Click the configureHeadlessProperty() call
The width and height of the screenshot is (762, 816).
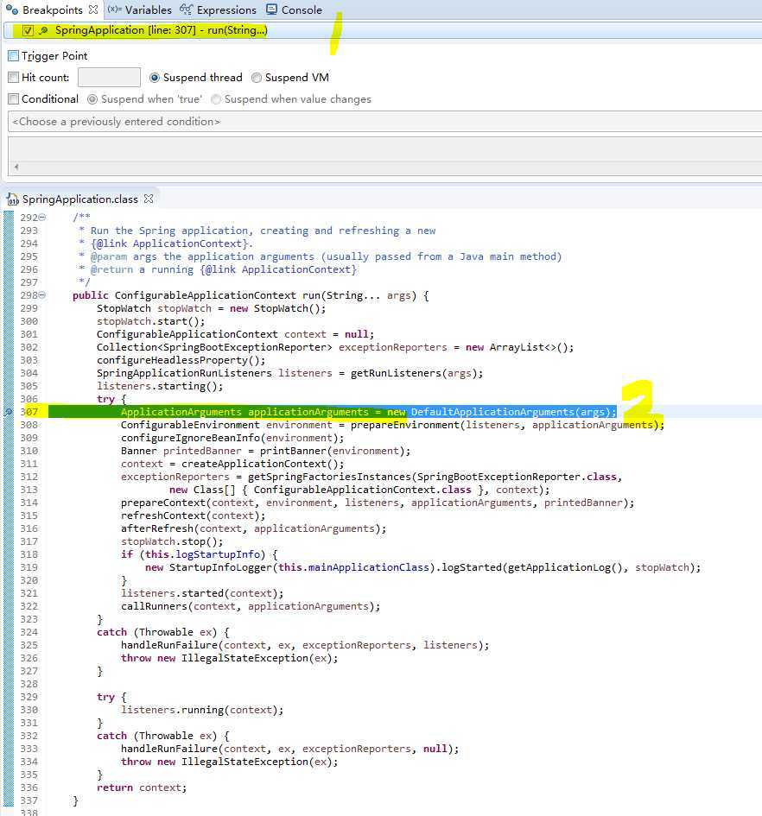point(181,360)
